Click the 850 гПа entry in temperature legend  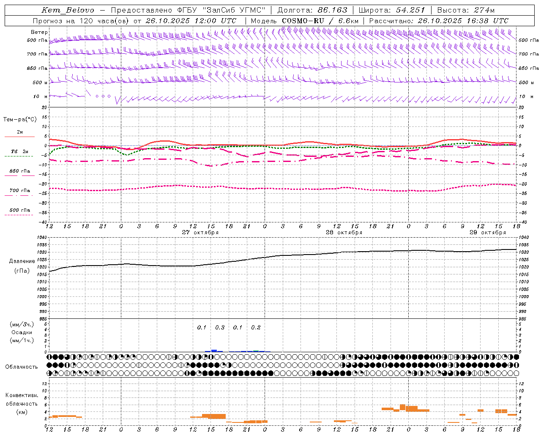(x=20, y=171)
